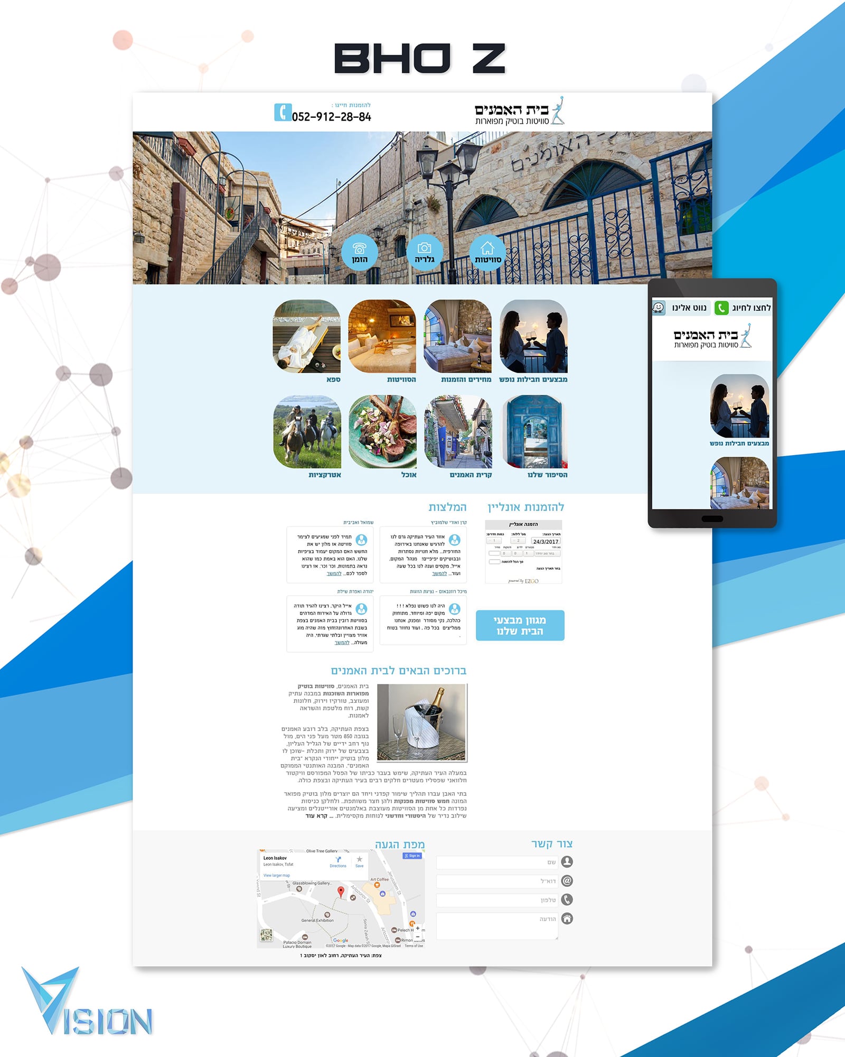Zoom out the map with minus button
Screen dimensions: 845x1057
pyautogui.click(x=418, y=937)
